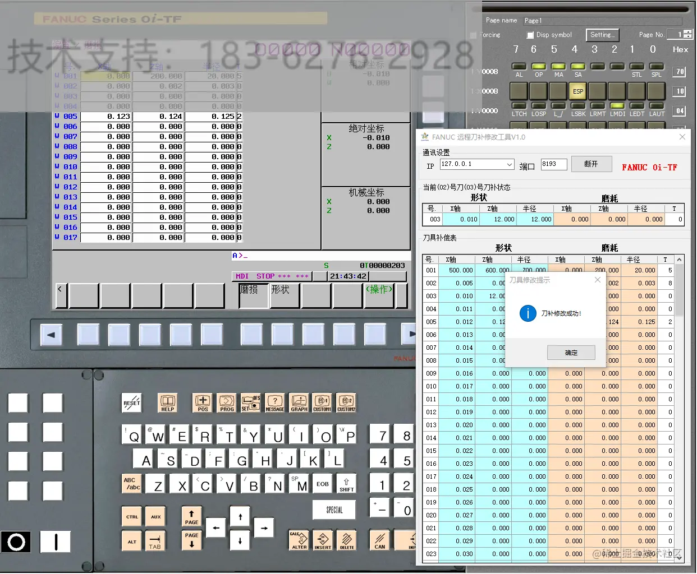Viewport: 697px width, 574px height.
Task: Expand the IP address 127.0.0.1 dropdown
Action: click(510, 164)
